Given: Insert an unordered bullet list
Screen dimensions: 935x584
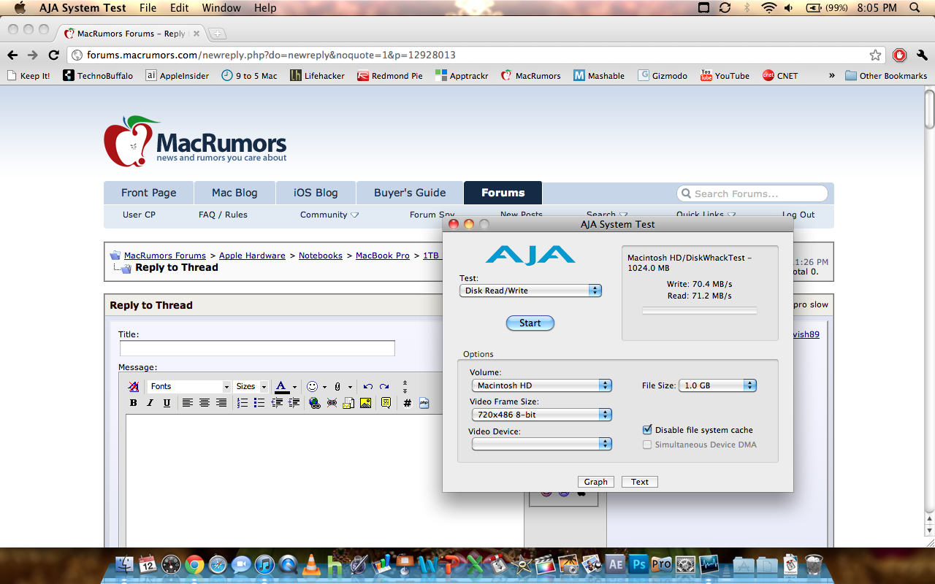Looking at the screenshot, I should tap(259, 403).
